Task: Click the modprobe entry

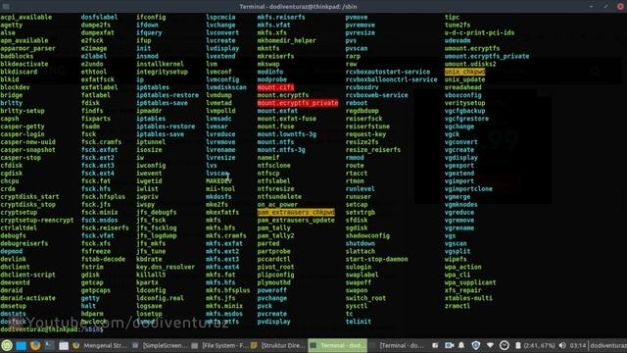Action: pos(272,79)
